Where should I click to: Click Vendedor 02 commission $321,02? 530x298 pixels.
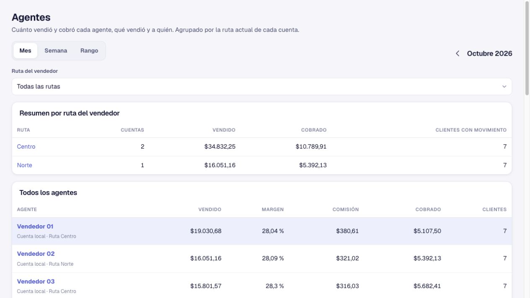[x=347, y=259]
